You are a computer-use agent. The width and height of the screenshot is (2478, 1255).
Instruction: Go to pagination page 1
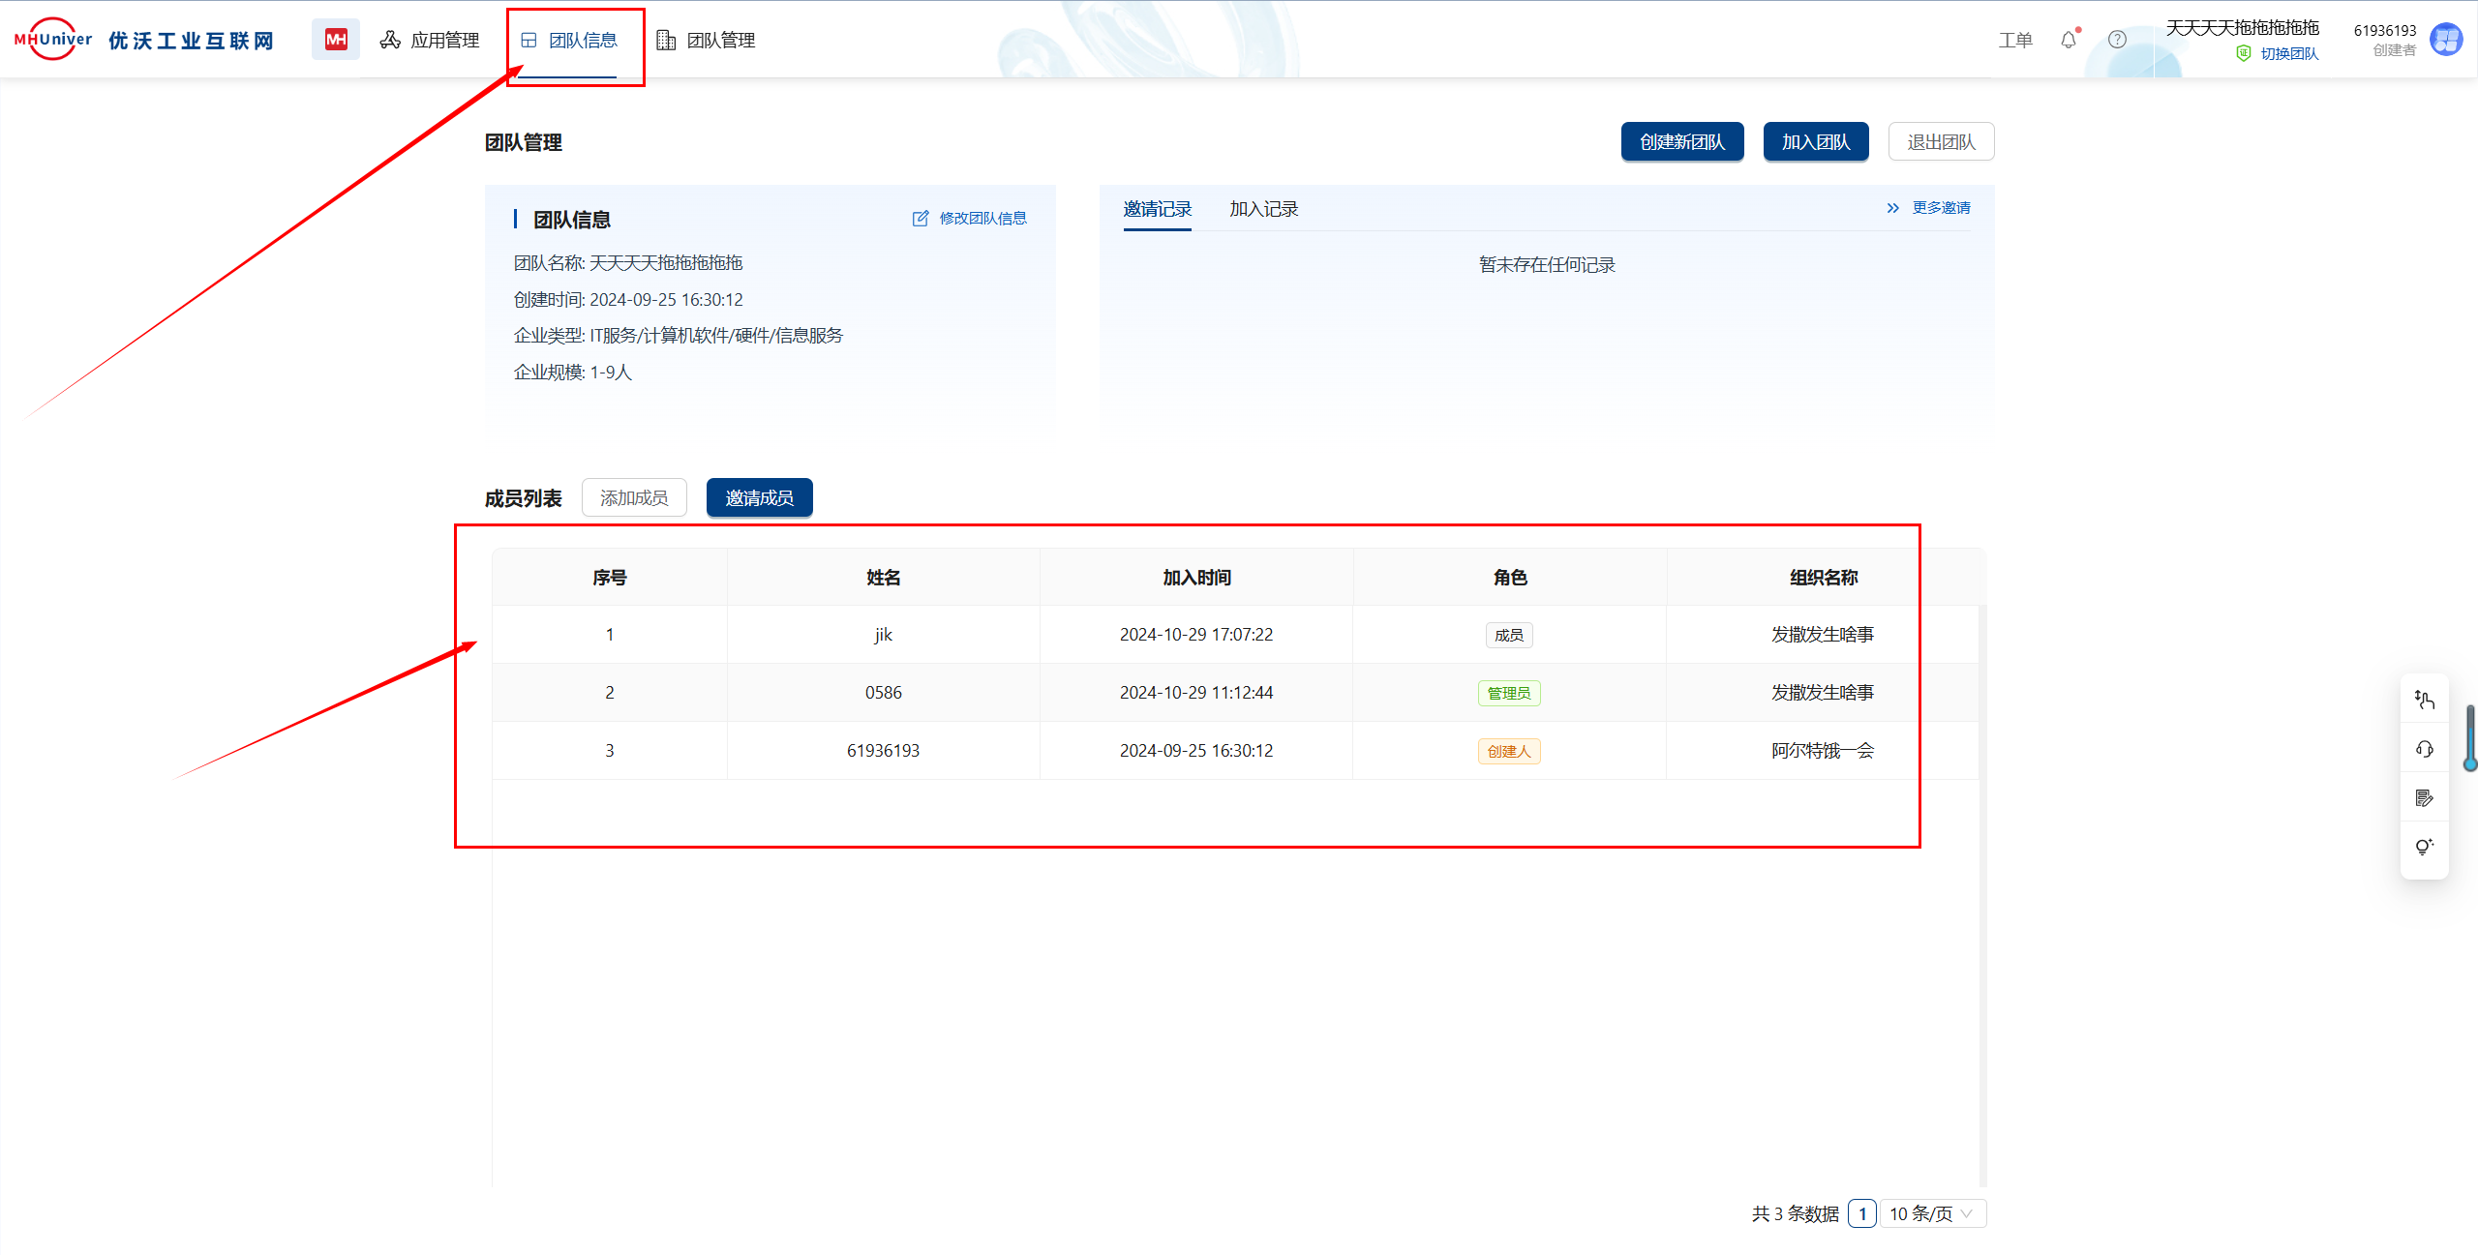[x=1861, y=1213]
